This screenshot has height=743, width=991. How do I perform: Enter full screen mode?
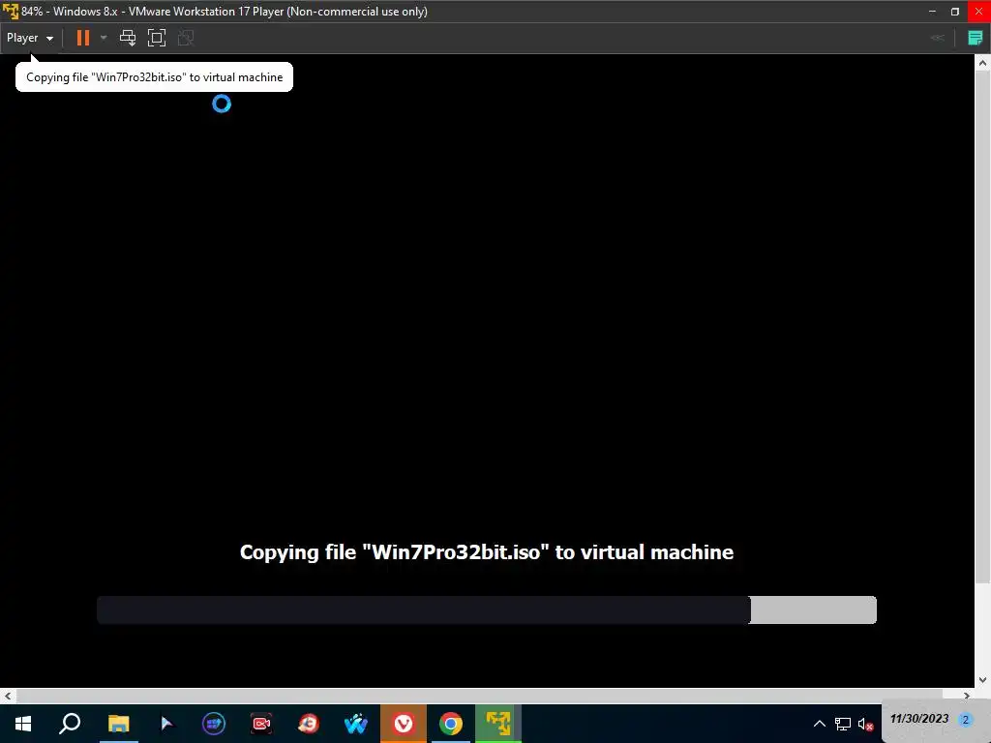(x=157, y=38)
